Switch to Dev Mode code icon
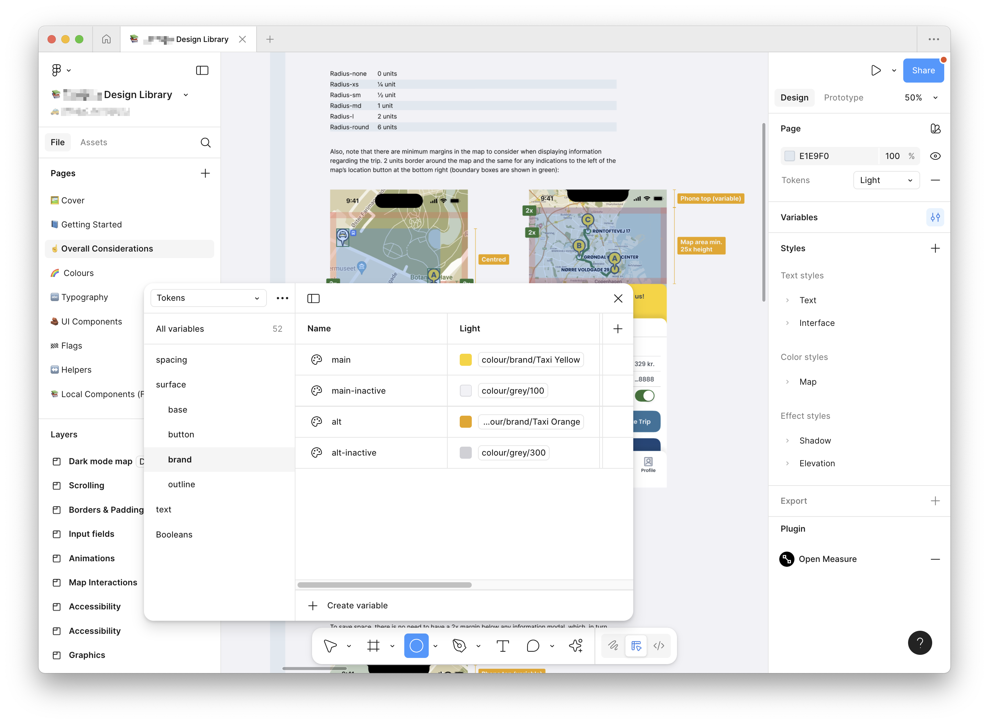Image resolution: width=989 pixels, height=724 pixels. click(659, 646)
